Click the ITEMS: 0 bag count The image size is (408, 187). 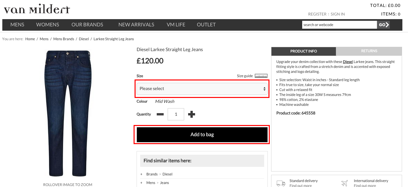coord(390,14)
